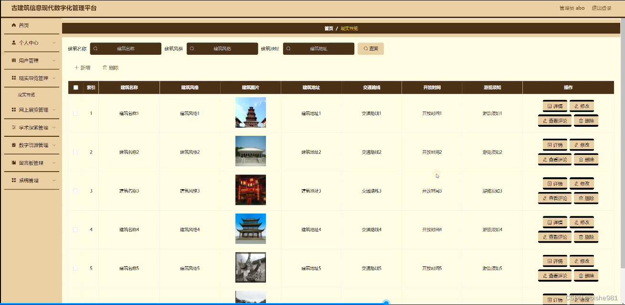
Task: Check the checkbox for row 索引 1
Action: 74,113
